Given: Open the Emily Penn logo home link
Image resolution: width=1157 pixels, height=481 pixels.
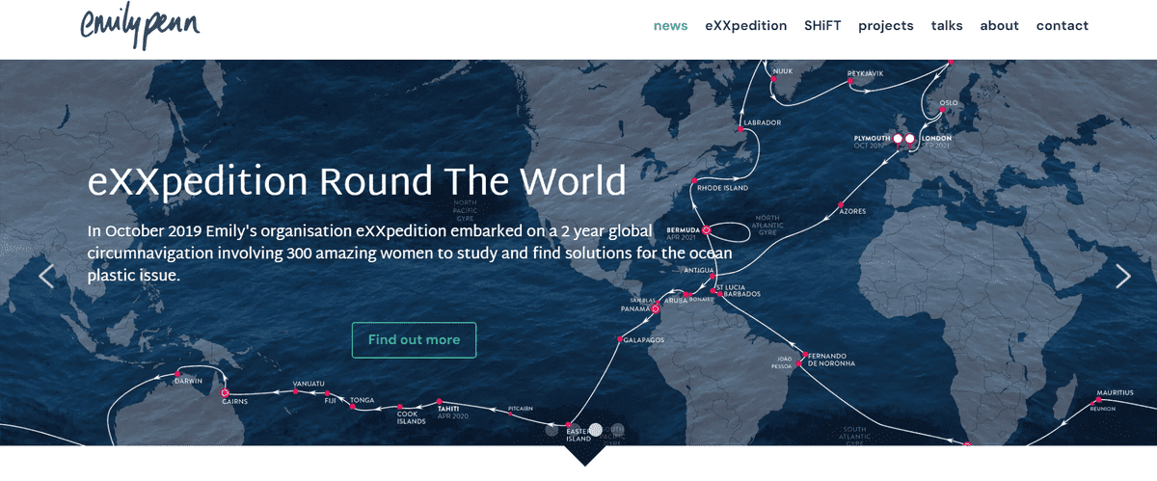Looking at the screenshot, I should click(x=140, y=26).
